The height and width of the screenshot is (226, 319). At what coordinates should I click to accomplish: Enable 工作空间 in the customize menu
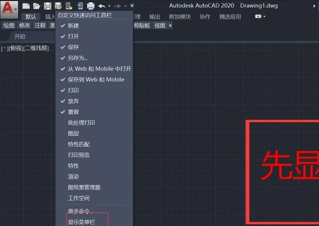click(94, 198)
